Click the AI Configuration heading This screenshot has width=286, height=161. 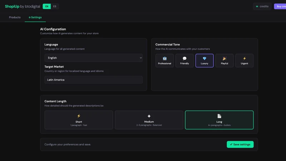(x=53, y=29)
